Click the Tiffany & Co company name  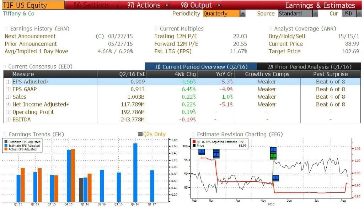pyautogui.click(x=18, y=14)
